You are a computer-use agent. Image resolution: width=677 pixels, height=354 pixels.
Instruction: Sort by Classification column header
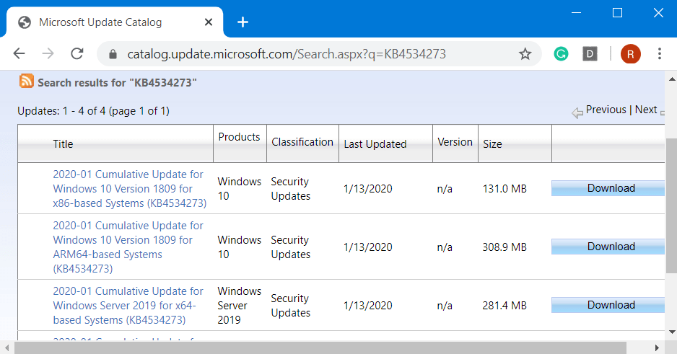coord(302,142)
